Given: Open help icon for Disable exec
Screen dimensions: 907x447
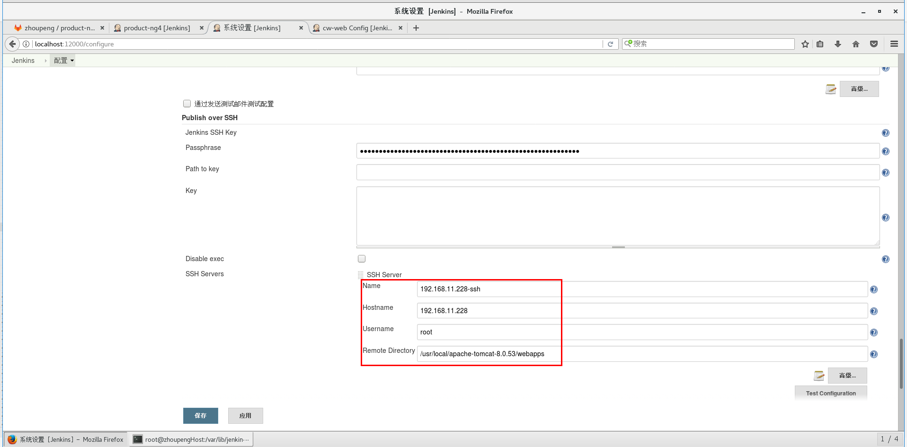Looking at the screenshot, I should (885, 259).
